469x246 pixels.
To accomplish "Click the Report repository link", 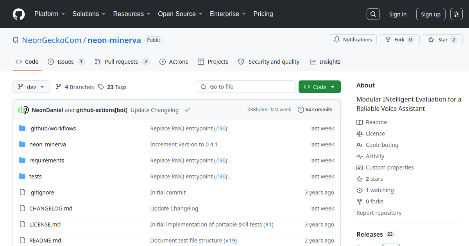I will click(x=379, y=213).
